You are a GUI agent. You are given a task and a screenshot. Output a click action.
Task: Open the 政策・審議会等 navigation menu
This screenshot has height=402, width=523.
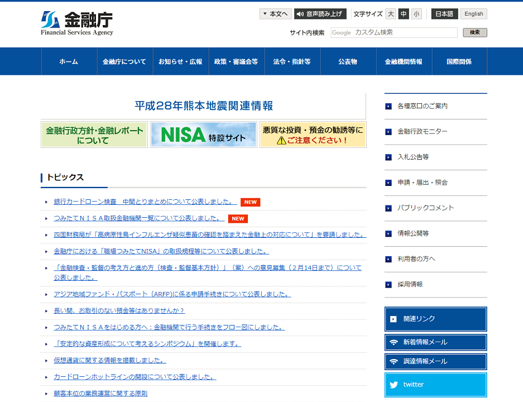coord(237,61)
